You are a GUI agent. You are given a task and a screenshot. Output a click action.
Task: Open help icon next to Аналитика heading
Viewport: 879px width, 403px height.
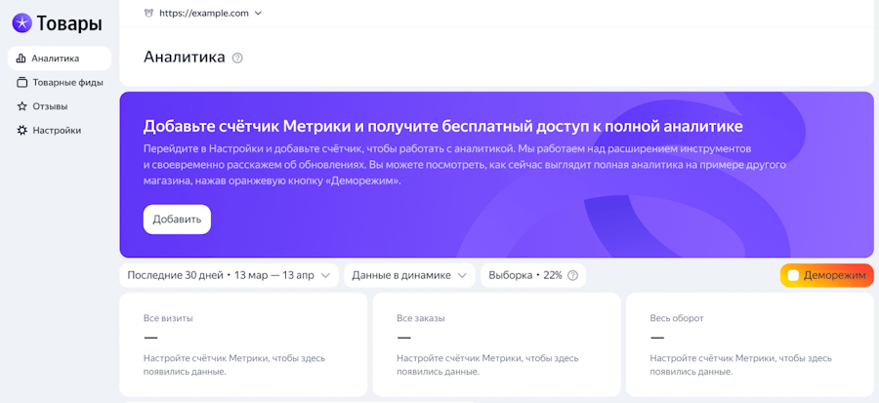pyautogui.click(x=237, y=58)
